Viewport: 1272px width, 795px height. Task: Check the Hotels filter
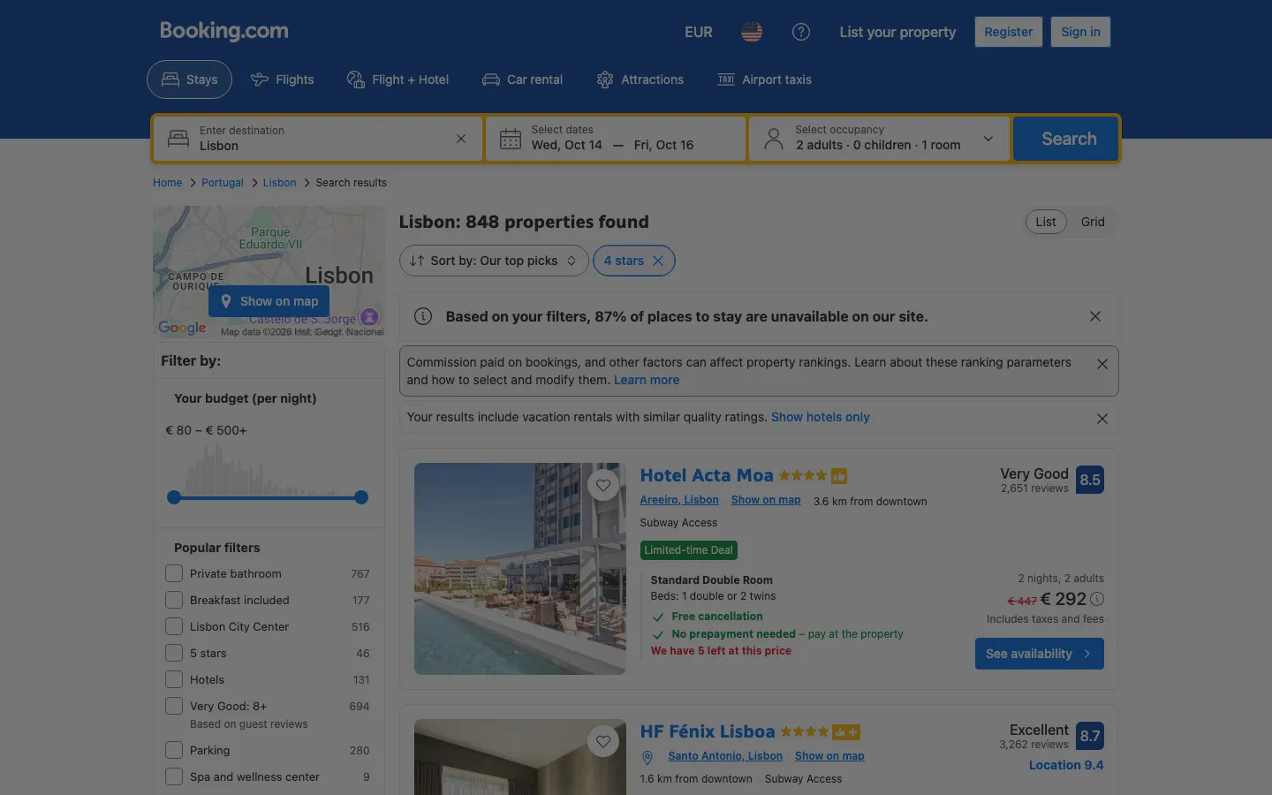[174, 679]
